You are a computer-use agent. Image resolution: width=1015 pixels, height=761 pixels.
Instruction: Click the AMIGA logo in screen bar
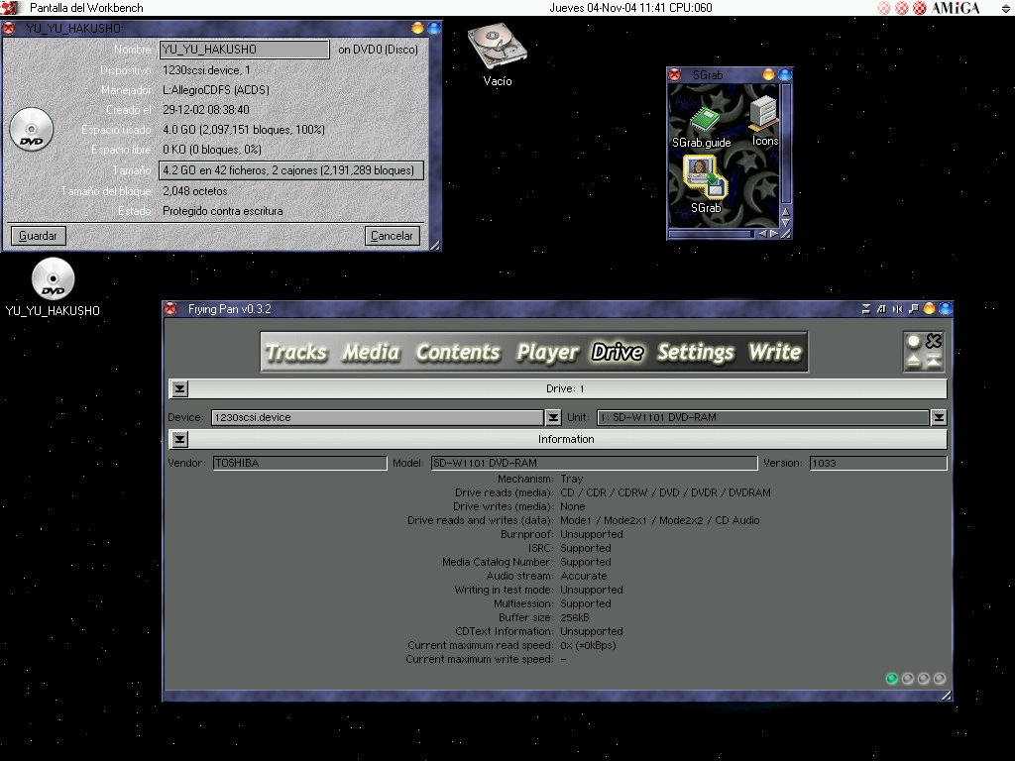coord(956,8)
